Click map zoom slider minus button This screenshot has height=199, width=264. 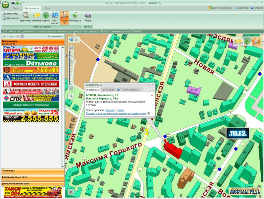coord(71,88)
